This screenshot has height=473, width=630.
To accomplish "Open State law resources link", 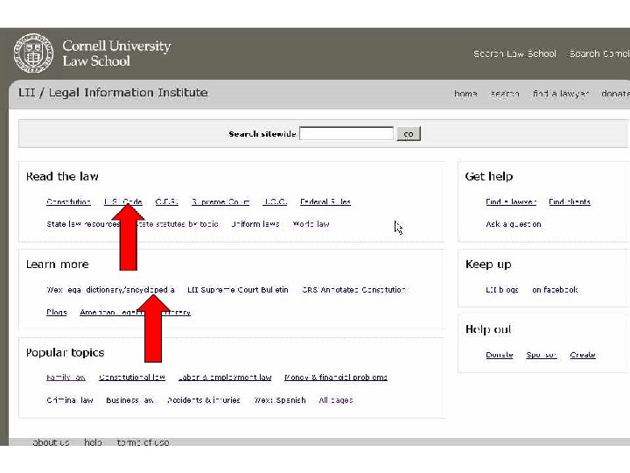I will point(83,224).
